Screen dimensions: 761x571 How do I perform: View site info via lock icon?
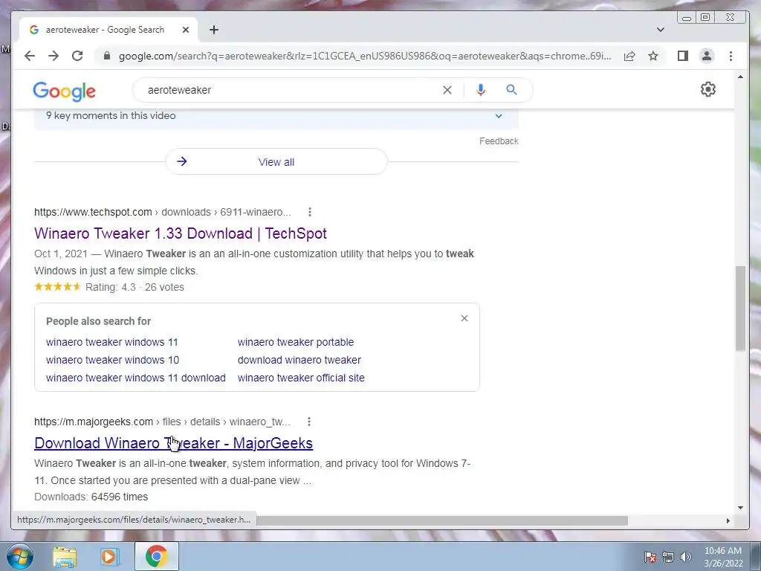pyautogui.click(x=107, y=56)
